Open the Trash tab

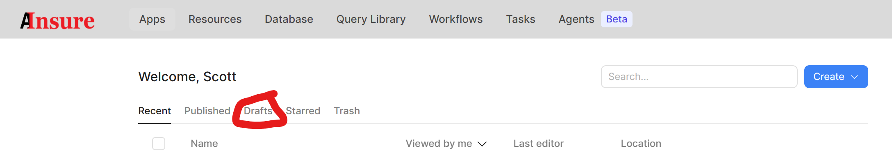pos(347,111)
